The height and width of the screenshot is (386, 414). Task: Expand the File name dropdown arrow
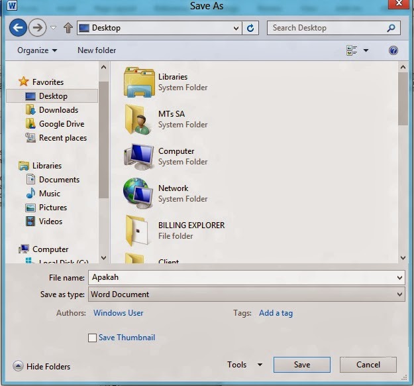point(399,278)
